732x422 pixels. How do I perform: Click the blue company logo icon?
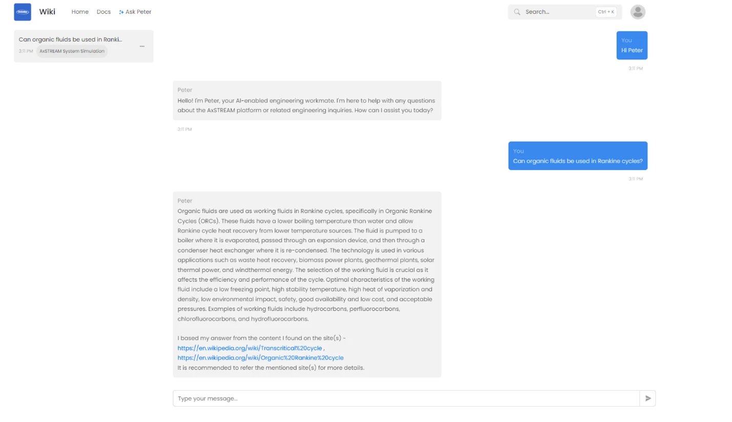point(23,12)
